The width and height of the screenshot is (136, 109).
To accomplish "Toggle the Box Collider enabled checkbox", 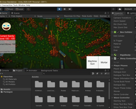I will pos(118,32).
